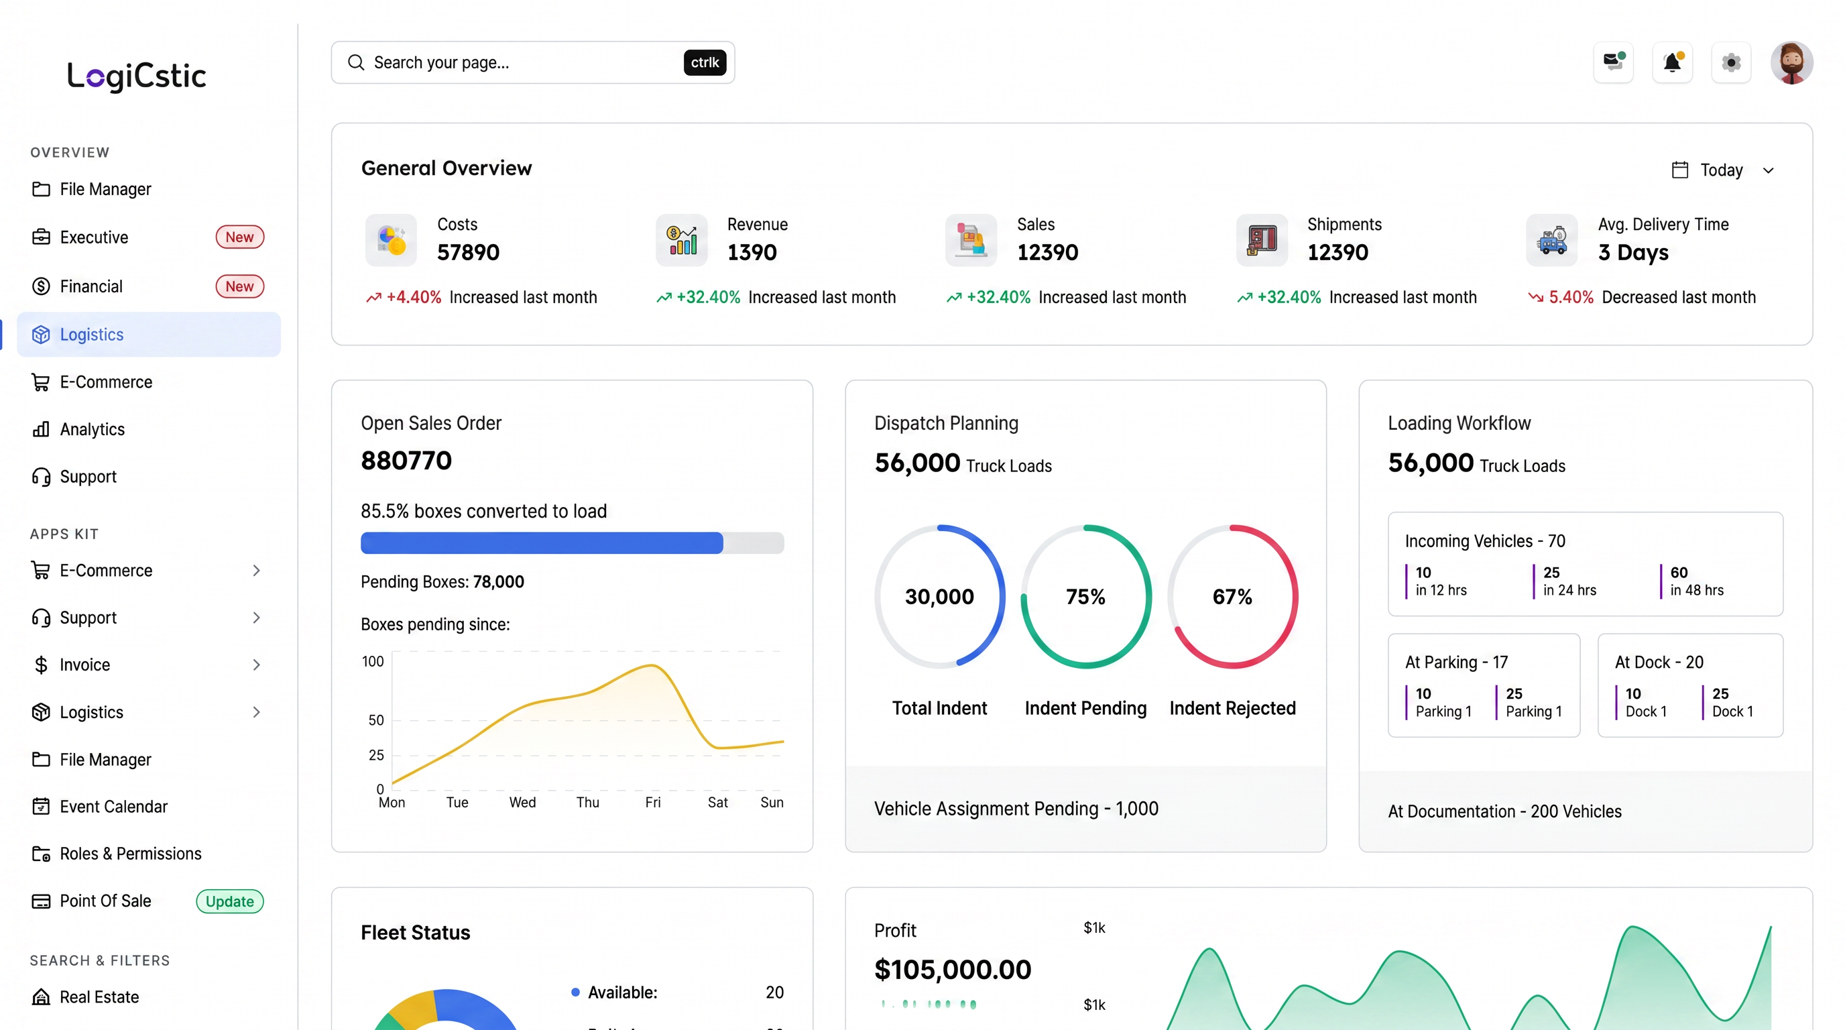Click the Point Of Sale card icon
Screen dimensions: 1845x1030
pyautogui.click(x=41, y=901)
